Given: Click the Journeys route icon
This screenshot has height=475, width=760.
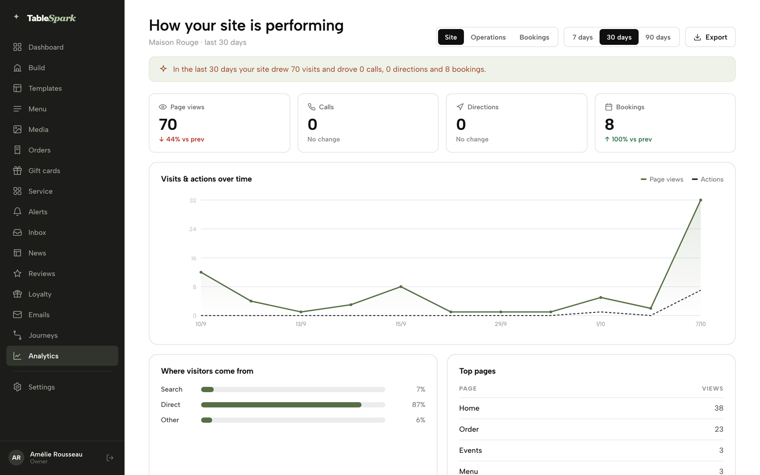Looking at the screenshot, I should coord(17,335).
